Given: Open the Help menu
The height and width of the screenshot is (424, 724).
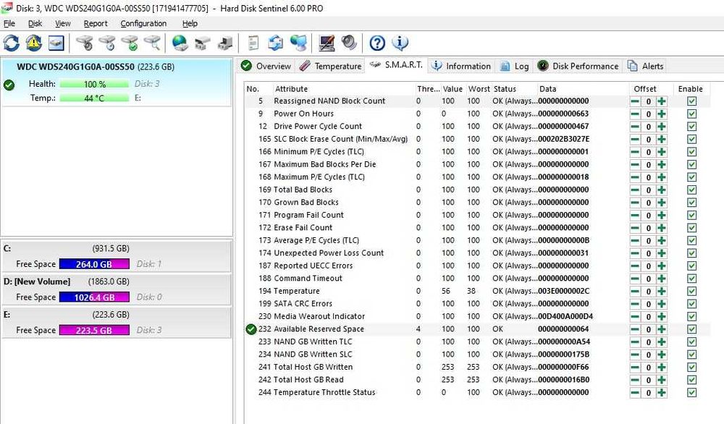Looking at the screenshot, I should coord(190,24).
